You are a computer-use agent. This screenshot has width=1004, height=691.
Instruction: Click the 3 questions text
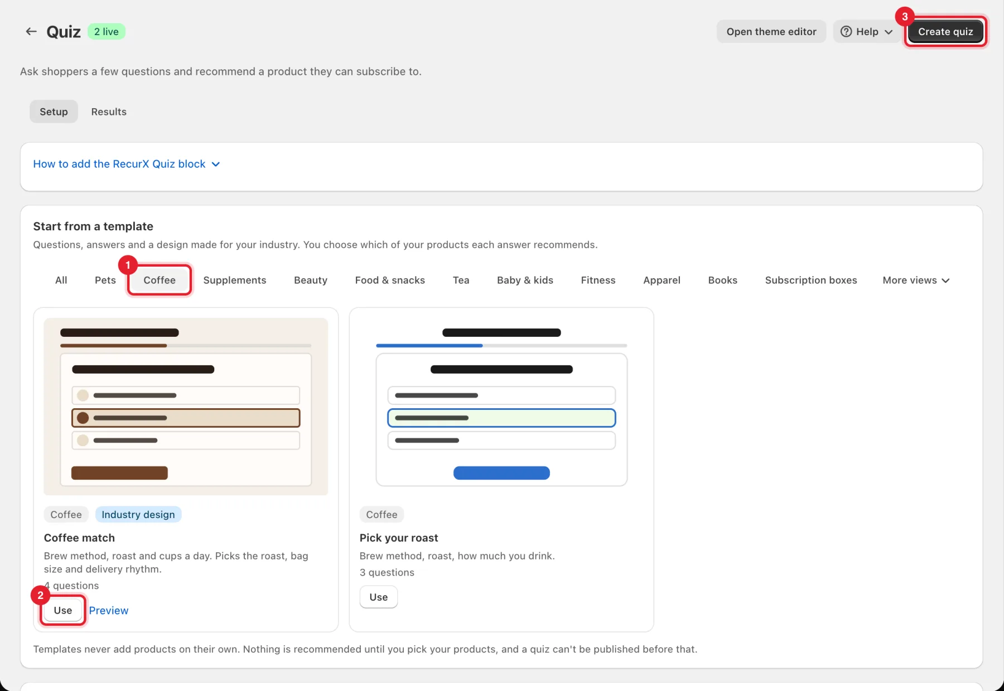click(387, 572)
